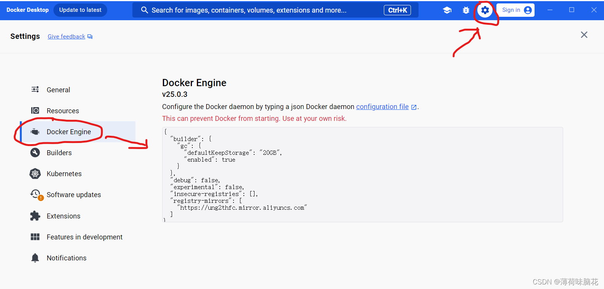This screenshot has height=289, width=604.
Task: Click the v25.0.3 version text
Action: click(x=175, y=94)
